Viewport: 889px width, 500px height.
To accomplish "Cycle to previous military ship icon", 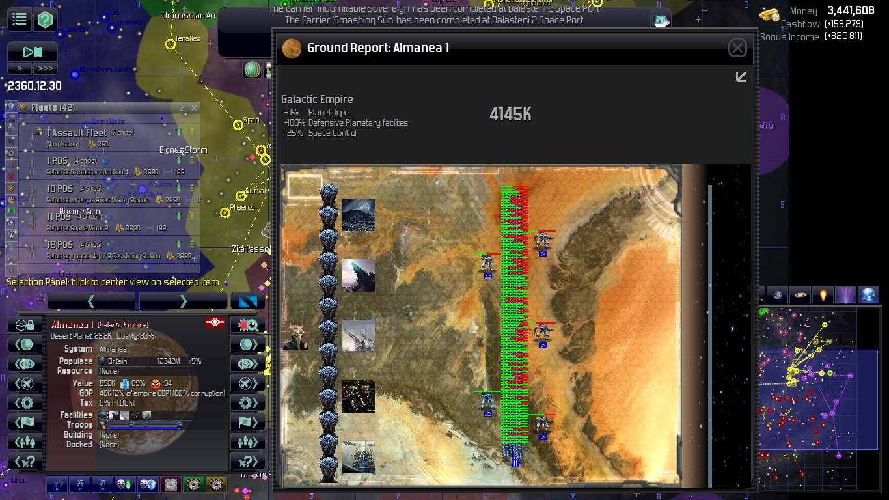I will coord(25,383).
